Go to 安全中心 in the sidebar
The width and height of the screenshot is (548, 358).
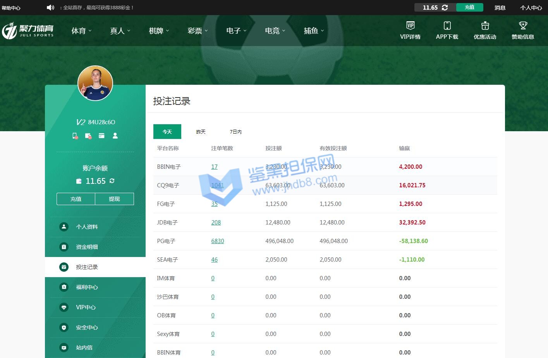click(x=87, y=327)
